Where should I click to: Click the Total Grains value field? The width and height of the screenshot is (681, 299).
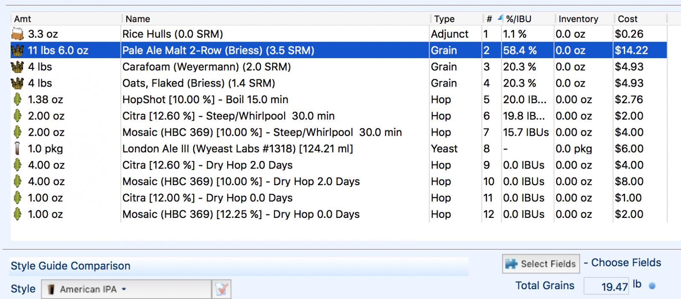click(x=606, y=286)
